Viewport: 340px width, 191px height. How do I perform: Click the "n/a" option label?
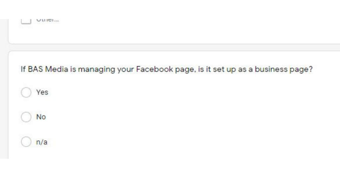(x=42, y=142)
